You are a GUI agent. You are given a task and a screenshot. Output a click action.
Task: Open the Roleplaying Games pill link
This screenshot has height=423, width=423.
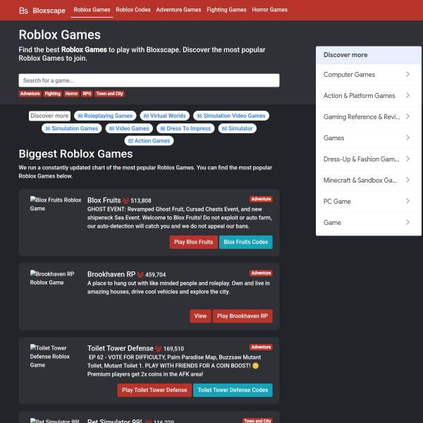coord(105,116)
